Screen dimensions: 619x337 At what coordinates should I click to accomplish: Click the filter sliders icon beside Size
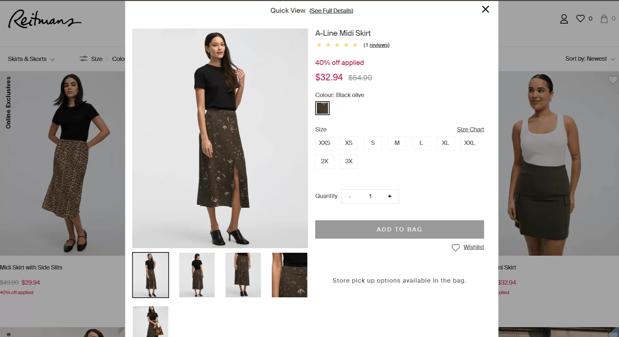click(83, 58)
